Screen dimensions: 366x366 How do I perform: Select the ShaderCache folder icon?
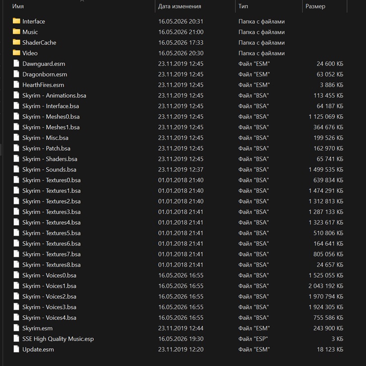(x=16, y=42)
